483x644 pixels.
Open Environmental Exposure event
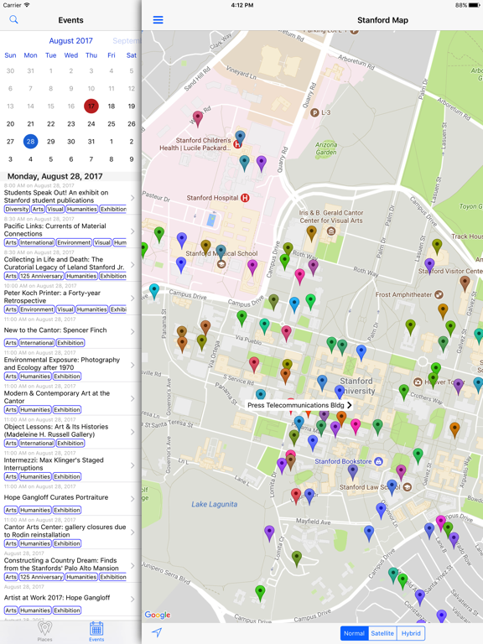(x=70, y=365)
